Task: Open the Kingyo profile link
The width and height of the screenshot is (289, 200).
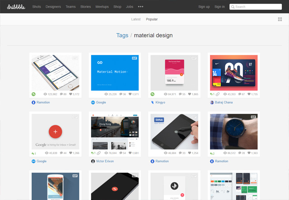Action: [160, 102]
